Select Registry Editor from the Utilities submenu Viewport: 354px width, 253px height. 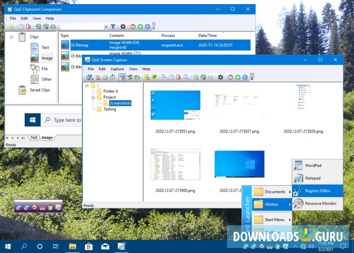[317, 191]
